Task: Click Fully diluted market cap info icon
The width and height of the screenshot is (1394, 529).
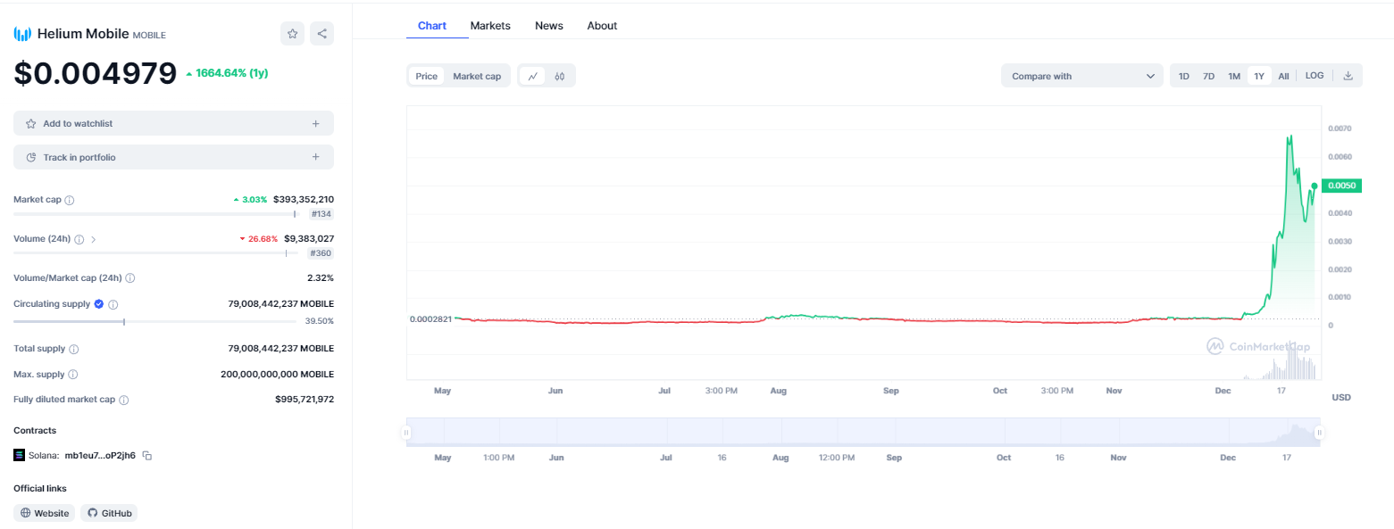Action: 123,401
